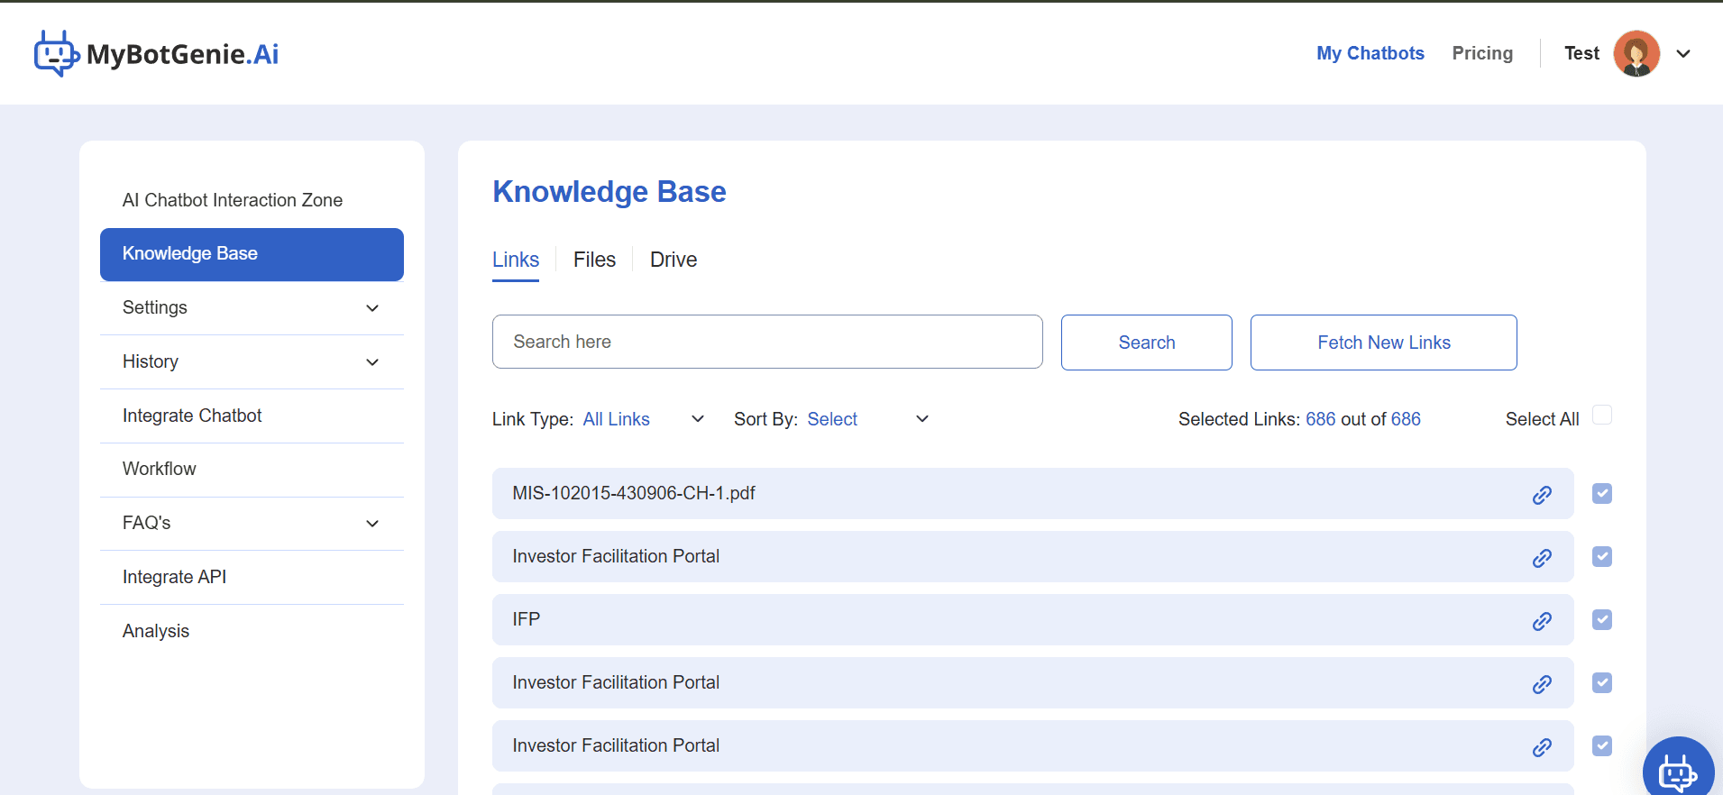Click the Search button
Image resolution: width=1723 pixels, height=795 pixels.
(x=1147, y=343)
